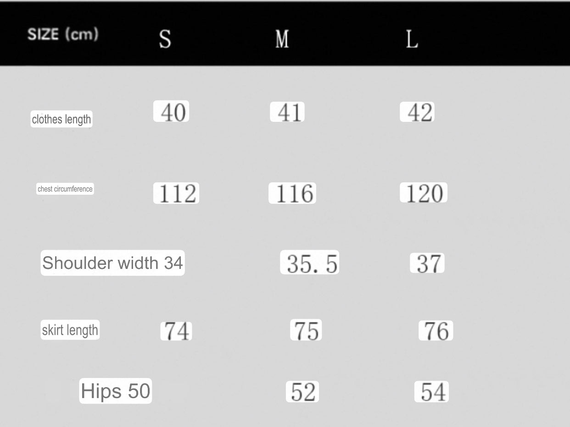This screenshot has height=427, width=570.
Task: Click the clothes length value 40
Action: point(171,112)
